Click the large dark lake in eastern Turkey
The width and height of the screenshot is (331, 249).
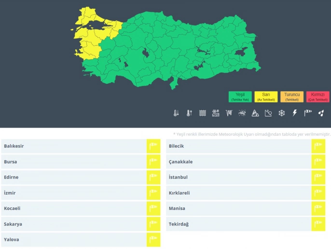(x=240, y=52)
